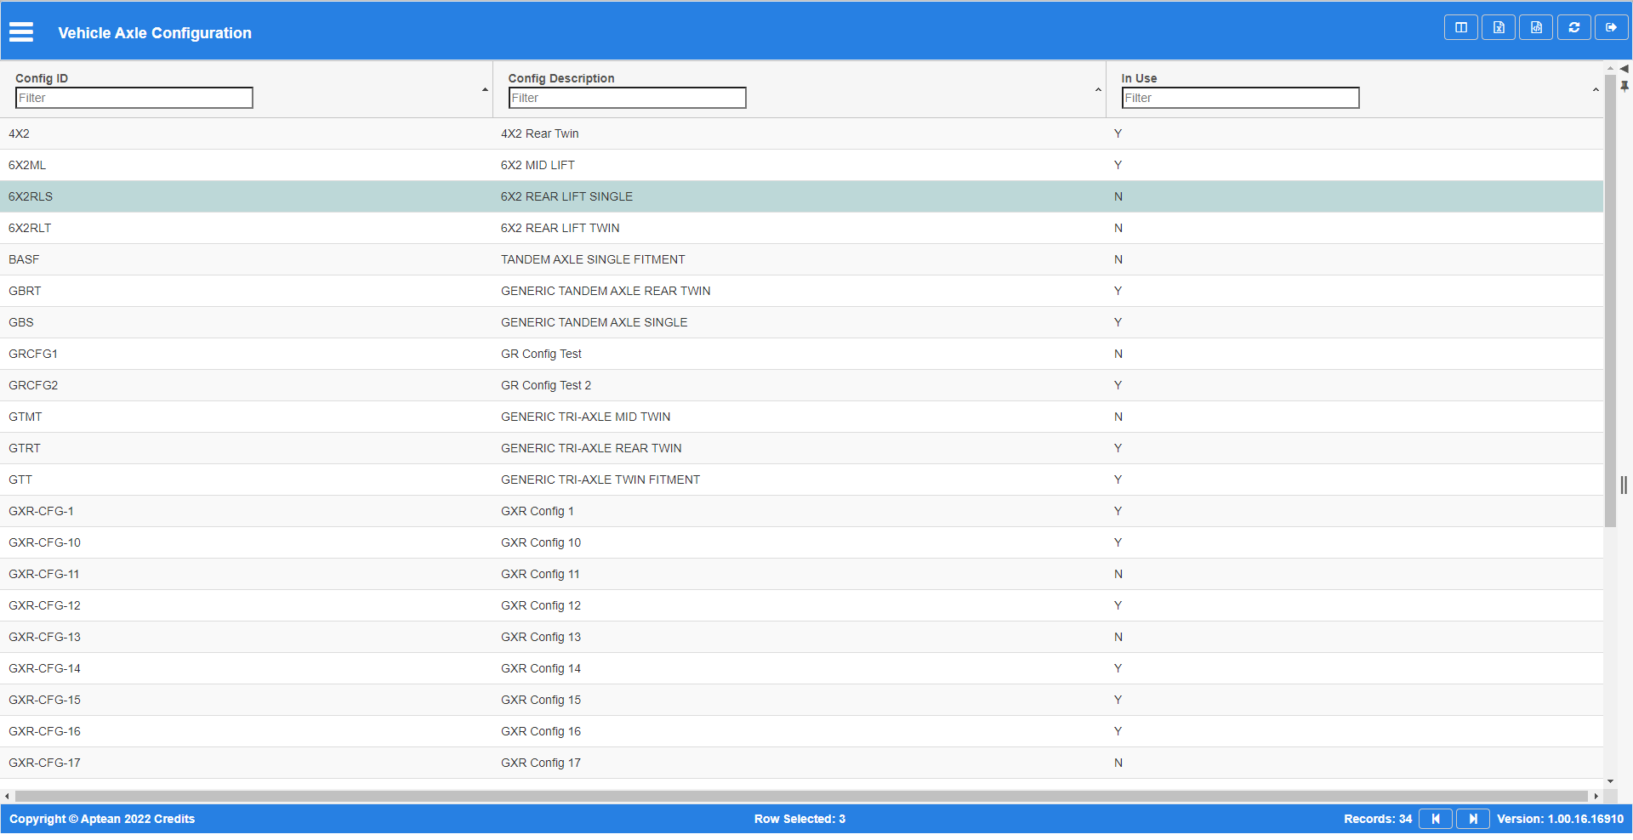This screenshot has width=1633, height=840.
Task: Open the column chooser
Action: (x=1461, y=27)
